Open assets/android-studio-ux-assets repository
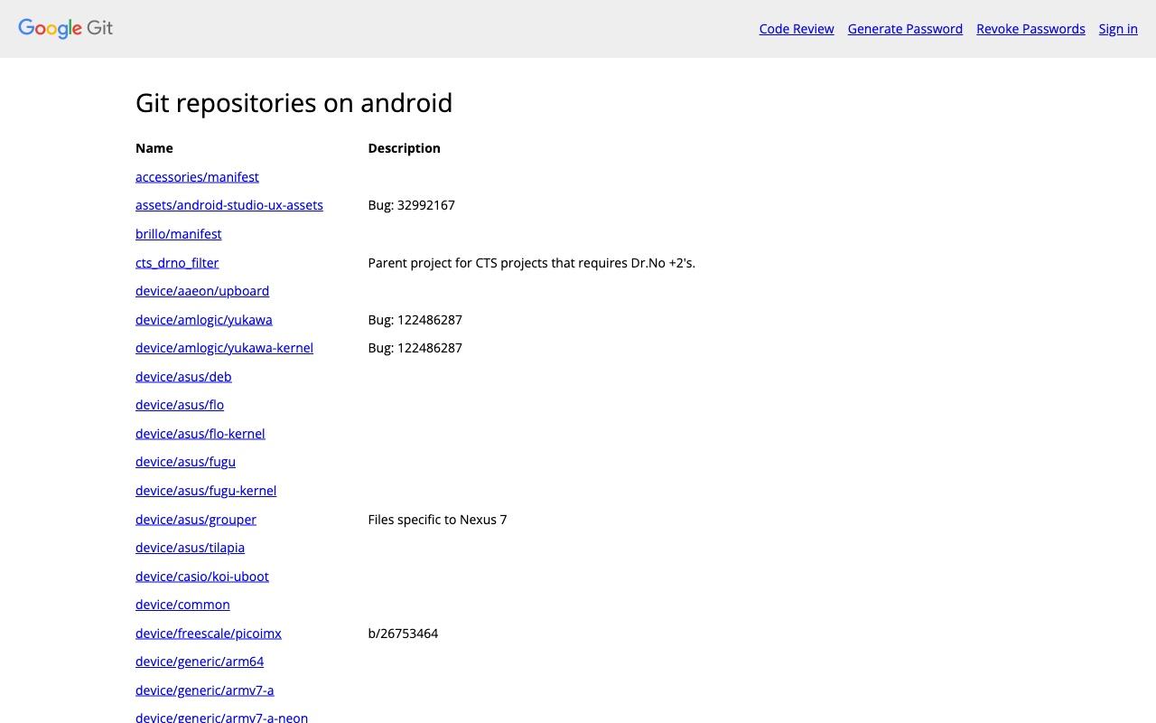Screen dimensions: 1156x723 tap(229, 205)
